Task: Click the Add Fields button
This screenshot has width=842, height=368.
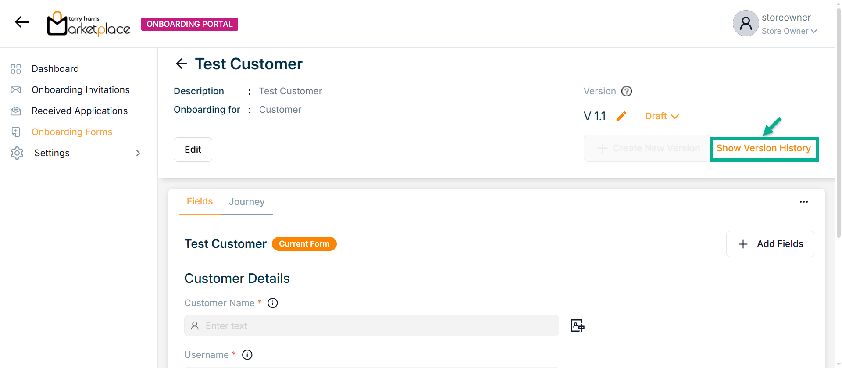Action: click(770, 244)
